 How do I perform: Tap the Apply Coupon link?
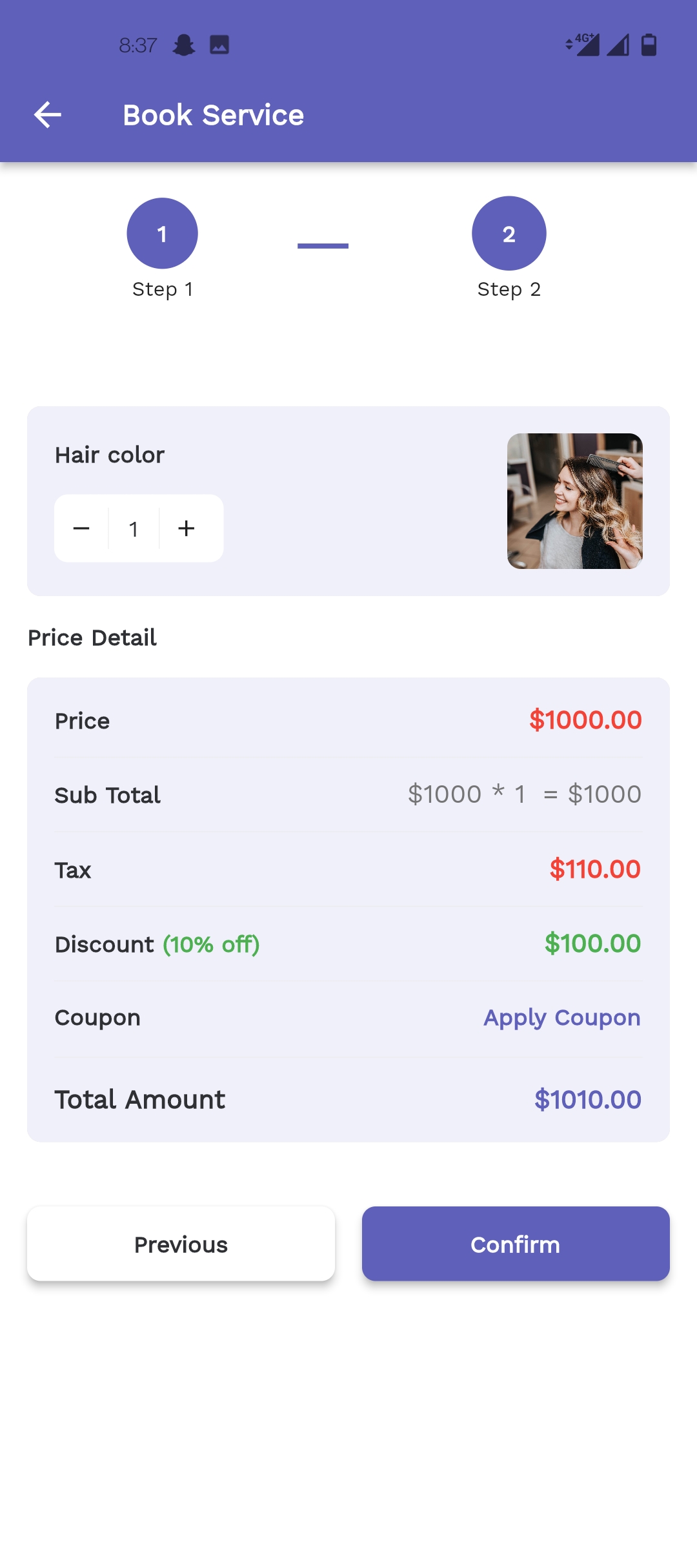pos(561,1018)
